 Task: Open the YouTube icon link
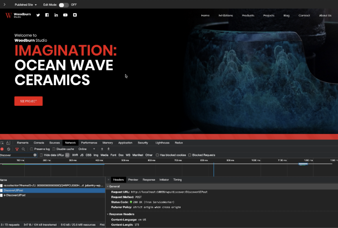pos(65,15)
